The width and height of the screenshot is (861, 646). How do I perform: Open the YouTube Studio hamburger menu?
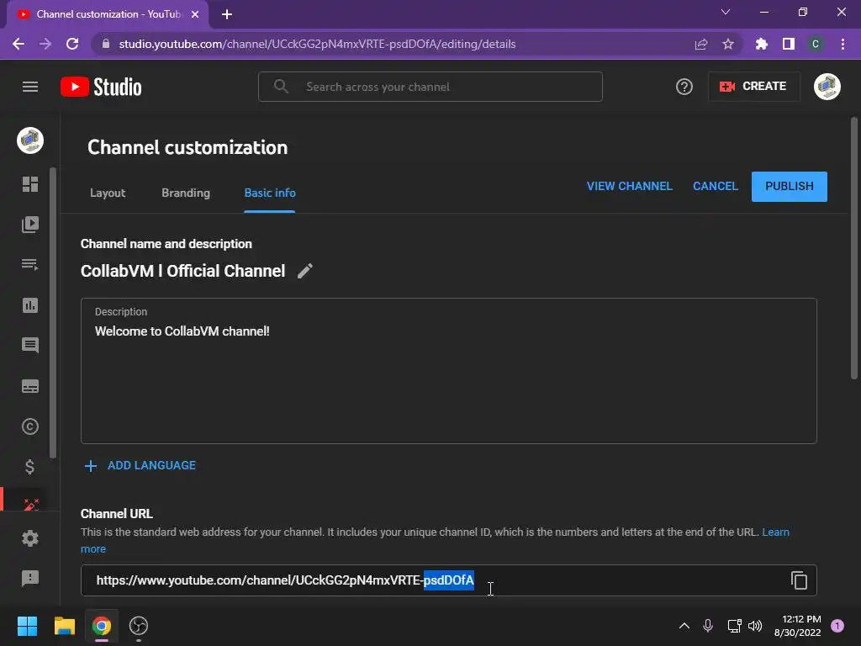(x=30, y=87)
